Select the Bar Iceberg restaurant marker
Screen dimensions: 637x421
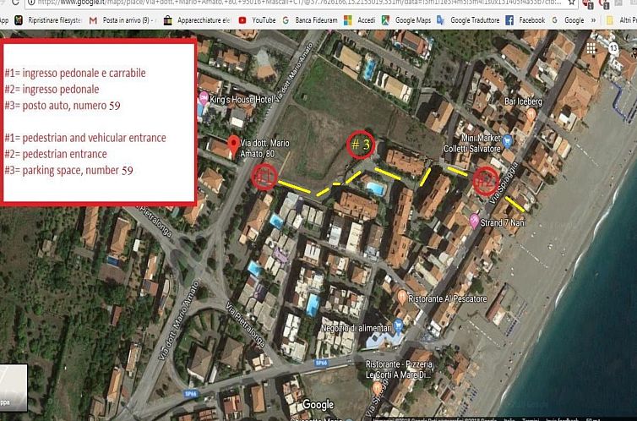(x=530, y=113)
